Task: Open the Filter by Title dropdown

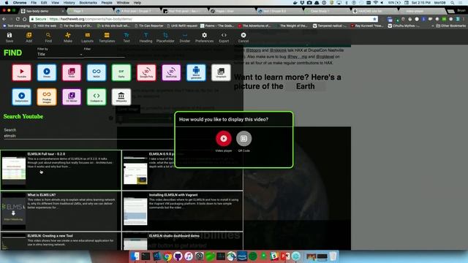Action: tap(60, 54)
